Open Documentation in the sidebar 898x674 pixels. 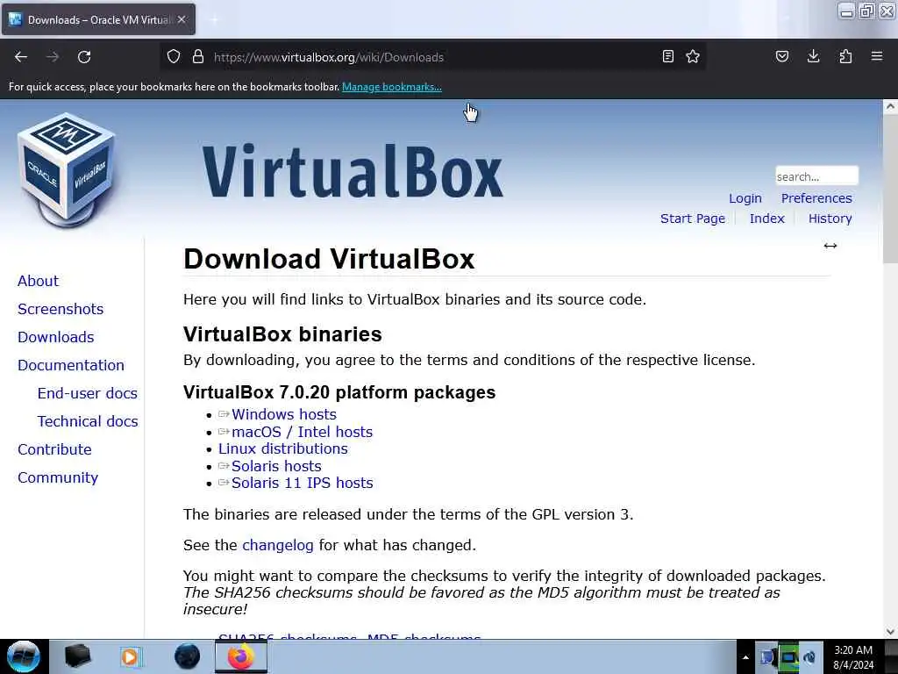pyautogui.click(x=71, y=365)
